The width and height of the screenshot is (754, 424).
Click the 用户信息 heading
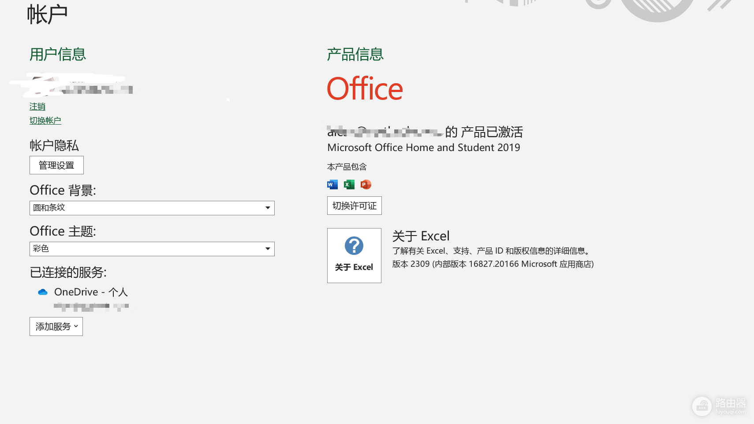tap(58, 55)
